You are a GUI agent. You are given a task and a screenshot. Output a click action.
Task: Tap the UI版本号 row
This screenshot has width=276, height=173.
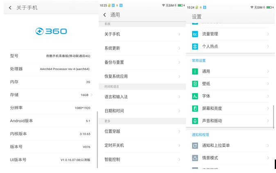pyautogui.click(x=51, y=160)
